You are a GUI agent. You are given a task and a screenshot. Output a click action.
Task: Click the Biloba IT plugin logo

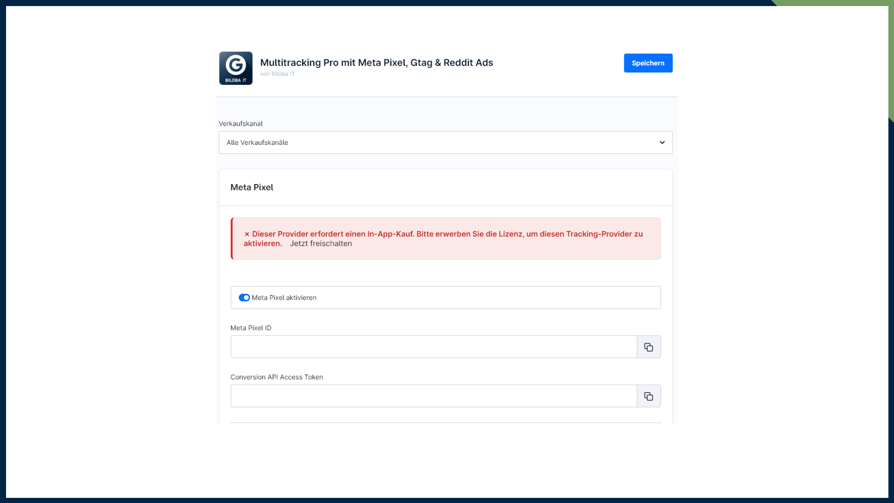[236, 68]
